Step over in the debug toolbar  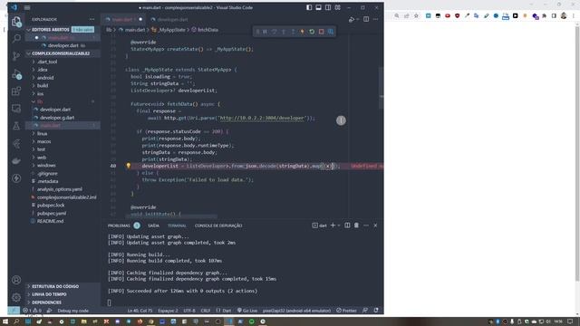[x=275, y=32]
